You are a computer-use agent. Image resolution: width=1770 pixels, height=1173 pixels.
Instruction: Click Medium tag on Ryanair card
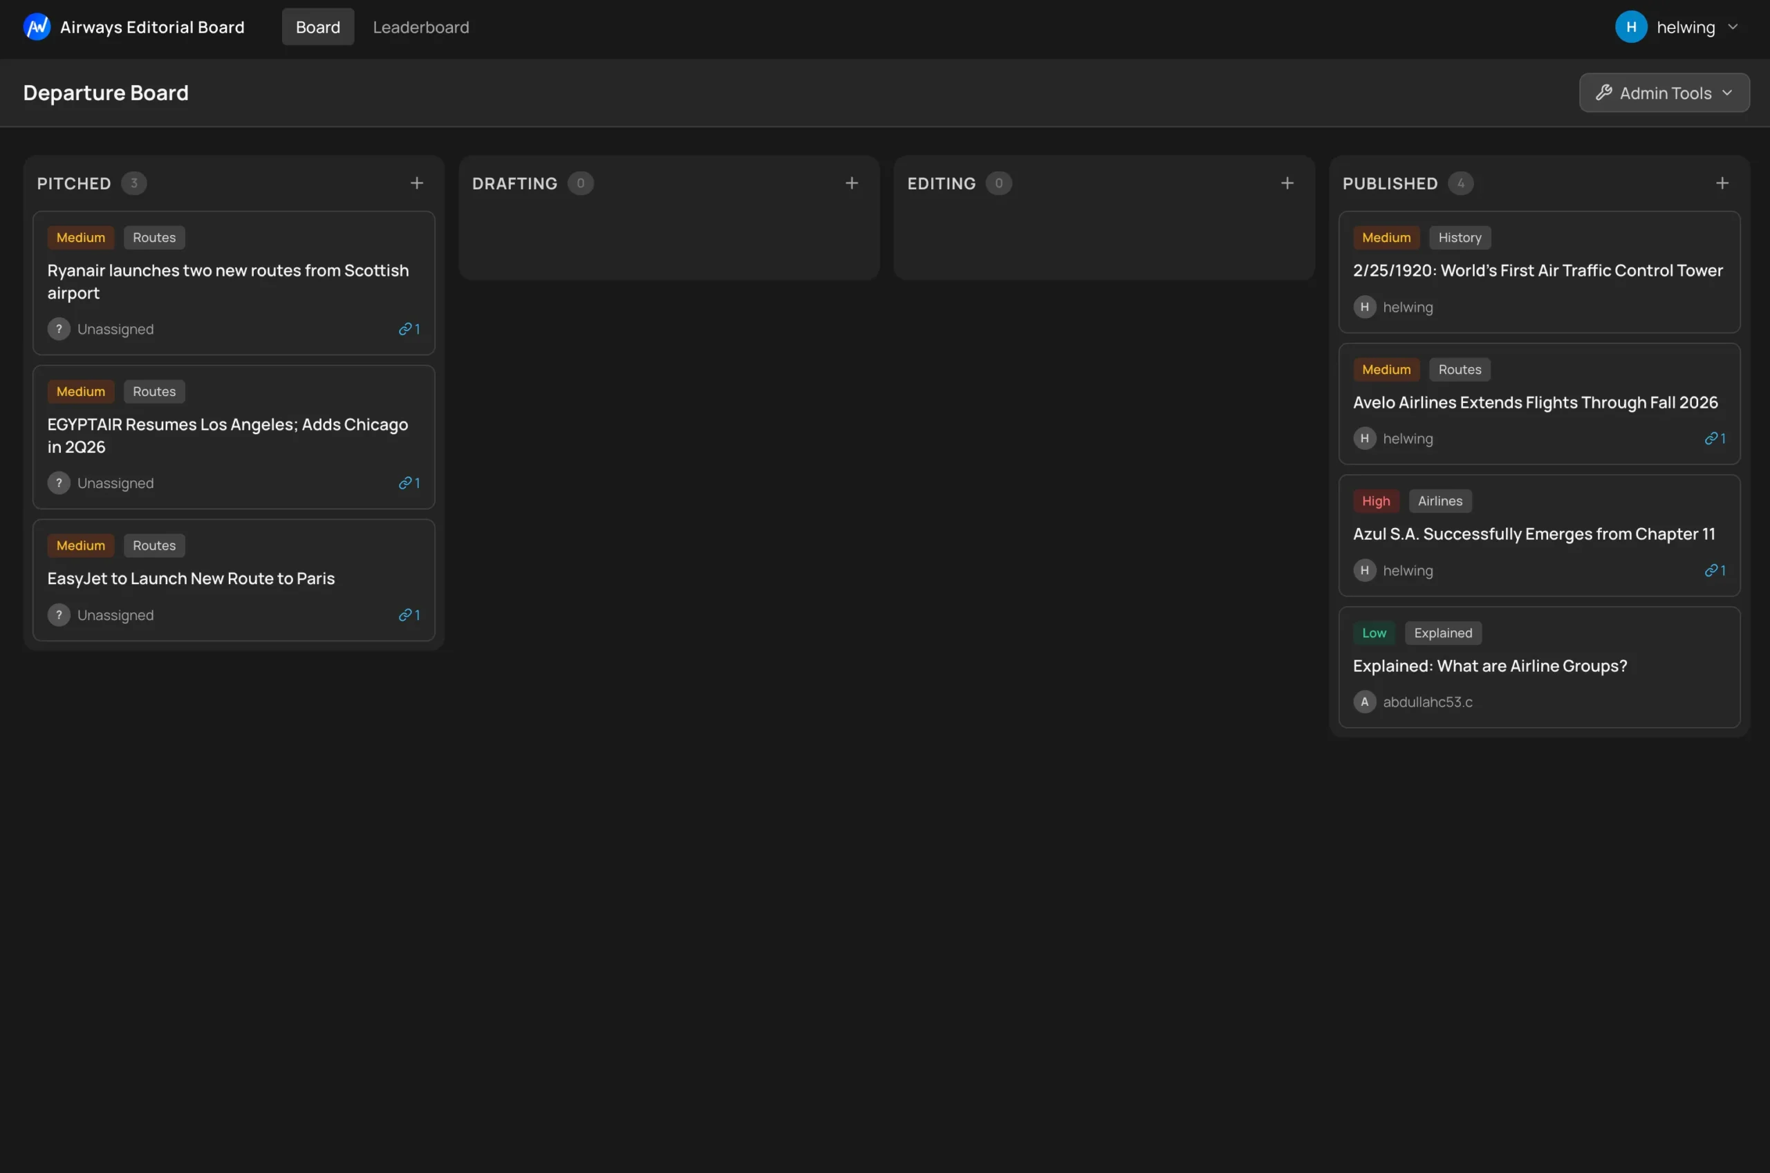(81, 238)
